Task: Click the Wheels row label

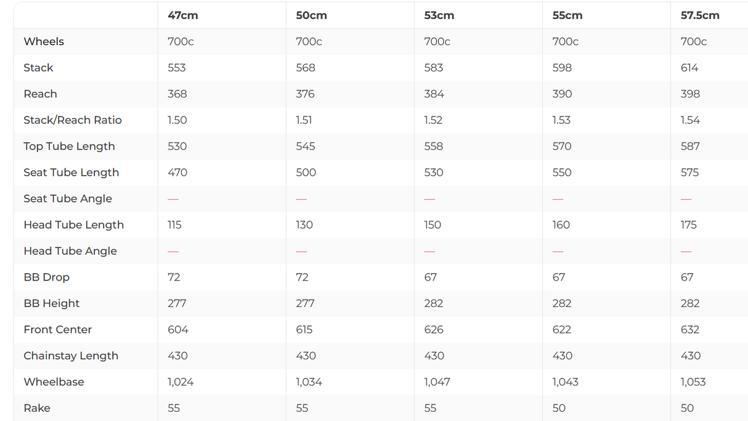Action: 44,41
